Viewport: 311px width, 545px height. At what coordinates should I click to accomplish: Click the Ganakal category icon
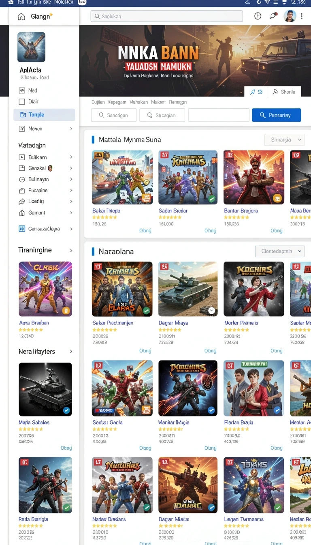(x=22, y=168)
